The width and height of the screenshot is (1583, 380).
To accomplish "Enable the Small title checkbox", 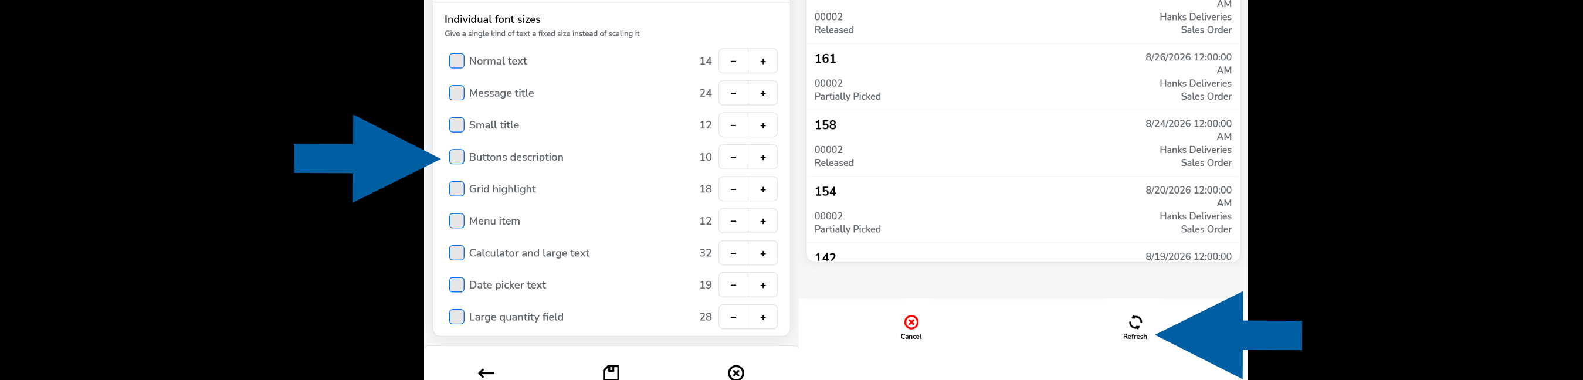I will tap(456, 125).
